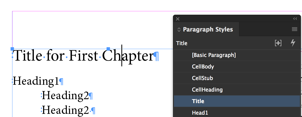Select the CellBody paragraph style
The height and width of the screenshot is (117, 302).
tap(203, 67)
